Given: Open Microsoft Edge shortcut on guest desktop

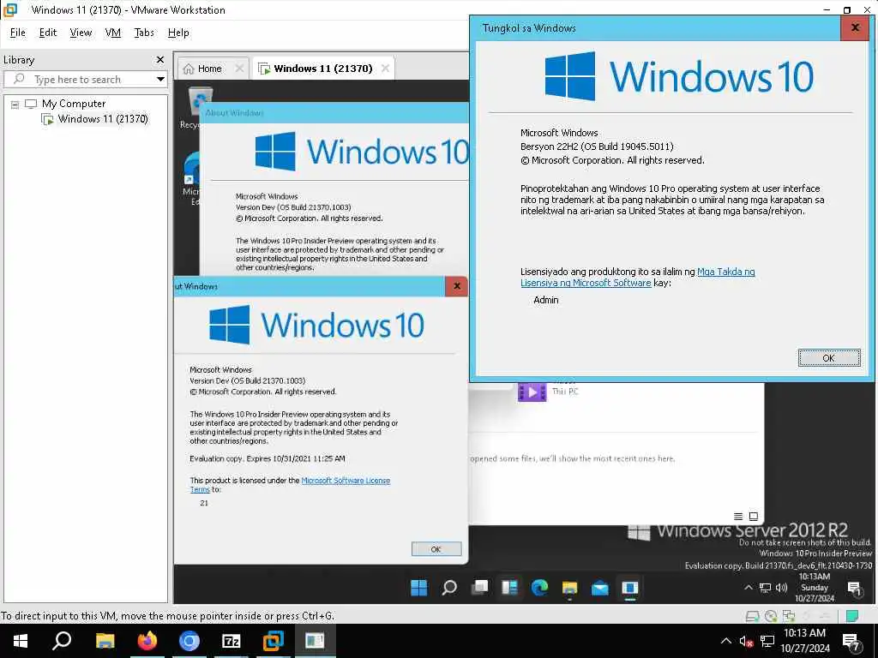Looking at the screenshot, I should 191,178.
